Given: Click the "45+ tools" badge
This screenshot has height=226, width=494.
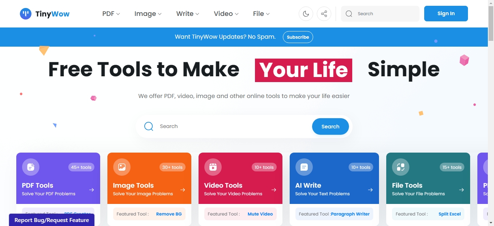Looking at the screenshot, I should (81, 167).
